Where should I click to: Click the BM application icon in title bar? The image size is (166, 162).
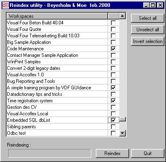point(6,5)
